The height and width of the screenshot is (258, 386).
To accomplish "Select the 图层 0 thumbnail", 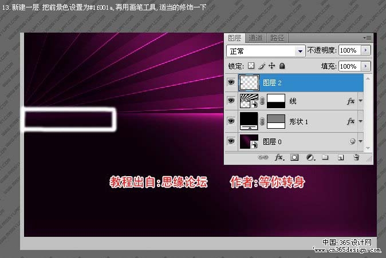I will (x=249, y=141).
